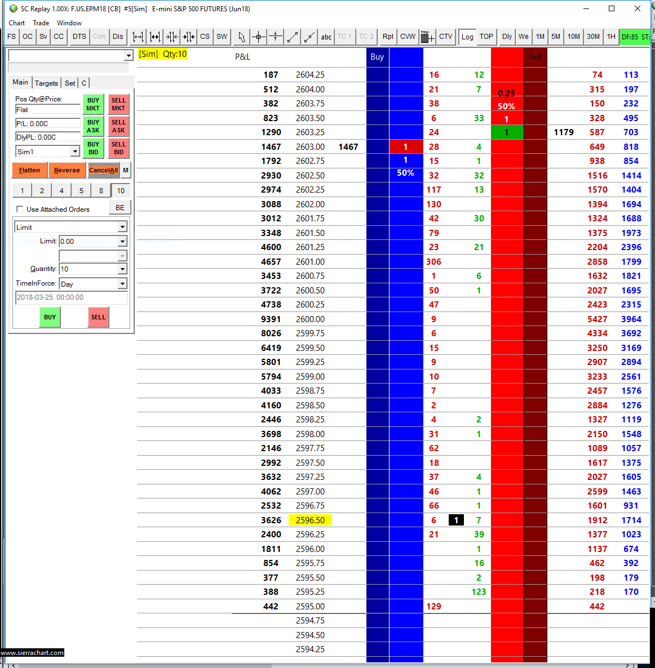Click the green BUY button at the bottom of the order form
The width and height of the screenshot is (655, 668).
point(50,318)
